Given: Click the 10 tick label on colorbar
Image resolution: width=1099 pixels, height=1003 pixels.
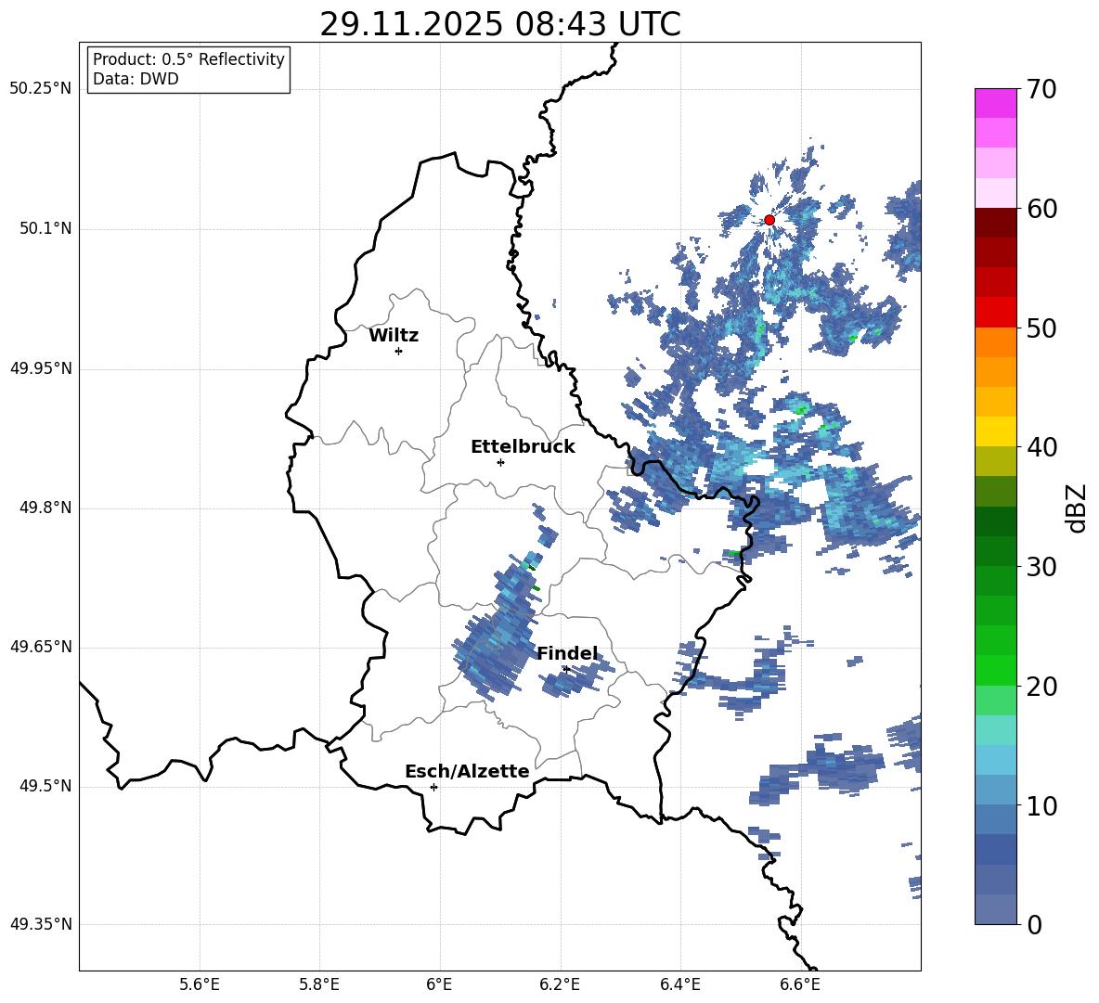Looking at the screenshot, I should point(1041,805).
